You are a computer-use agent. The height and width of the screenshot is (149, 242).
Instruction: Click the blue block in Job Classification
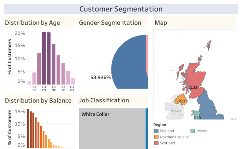(147, 128)
